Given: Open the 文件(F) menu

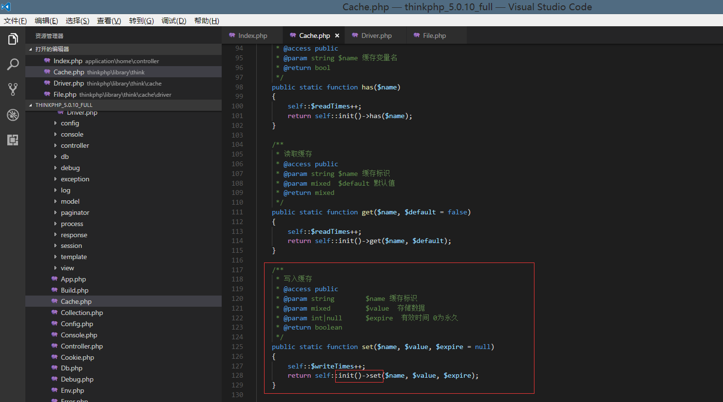Looking at the screenshot, I should pos(15,20).
